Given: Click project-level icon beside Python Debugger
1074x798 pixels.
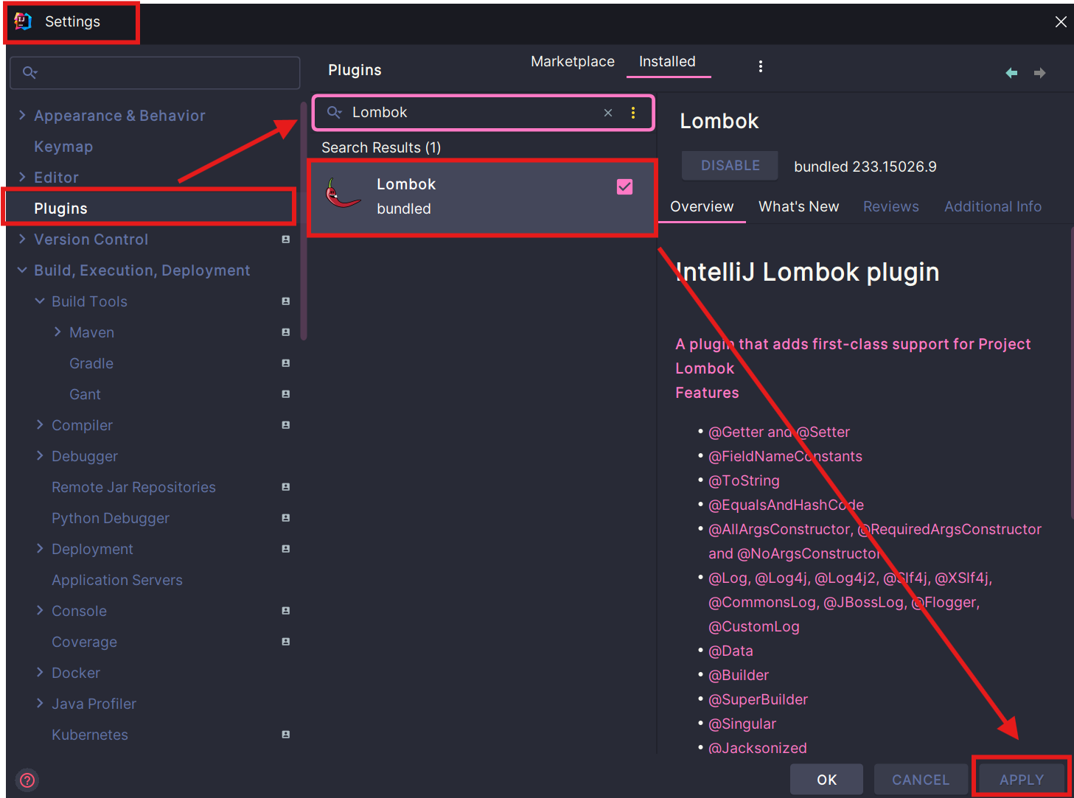Looking at the screenshot, I should [285, 518].
